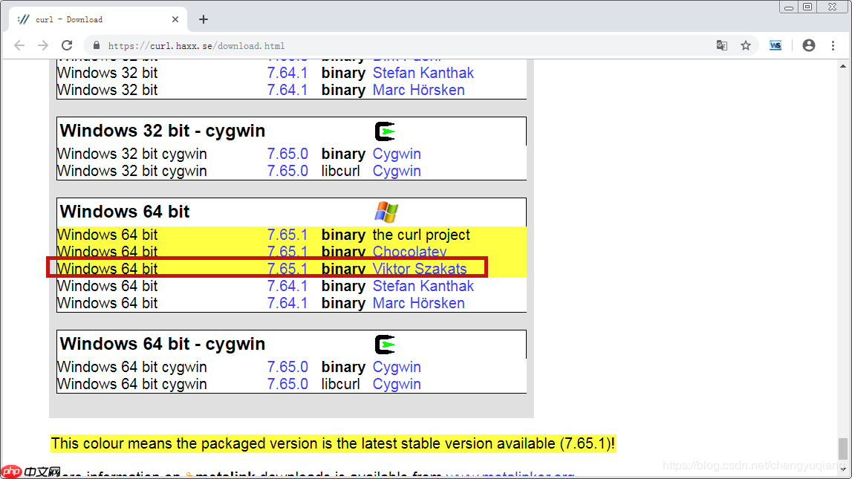Open Marc Hörsken Windows 64 bit link
Image resolution: width=852 pixels, height=479 pixels.
(x=418, y=303)
